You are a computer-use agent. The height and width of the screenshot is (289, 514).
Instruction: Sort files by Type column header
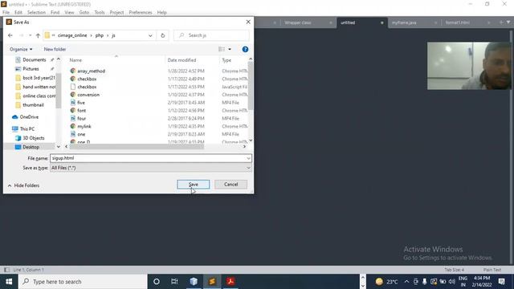(x=226, y=60)
